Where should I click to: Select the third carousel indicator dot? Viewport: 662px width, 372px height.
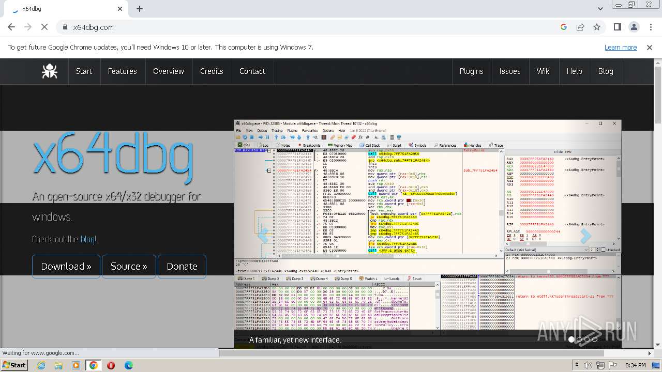pos(587,339)
